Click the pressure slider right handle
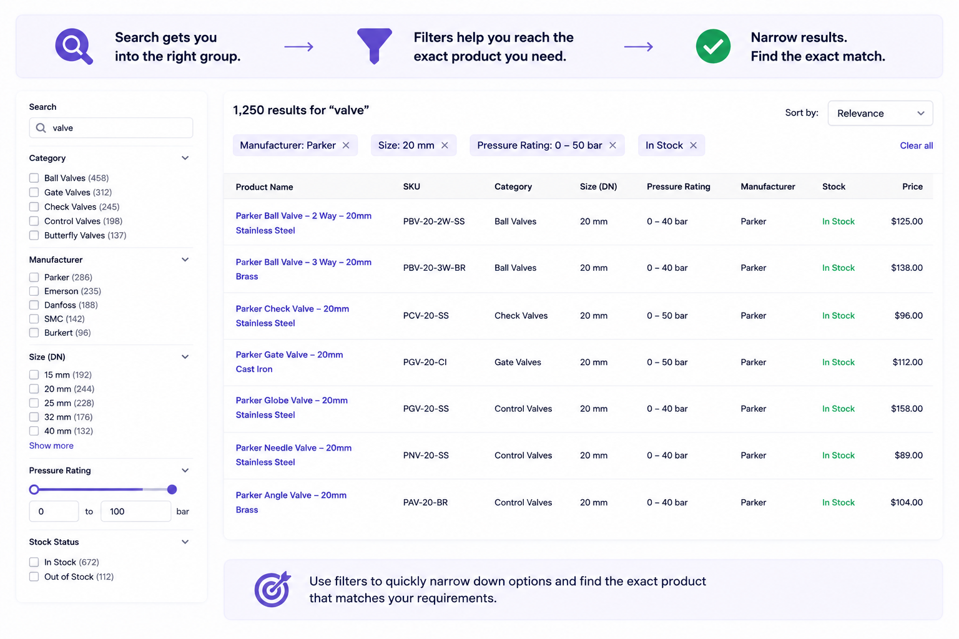Image resolution: width=959 pixels, height=639 pixels. (x=172, y=489)
